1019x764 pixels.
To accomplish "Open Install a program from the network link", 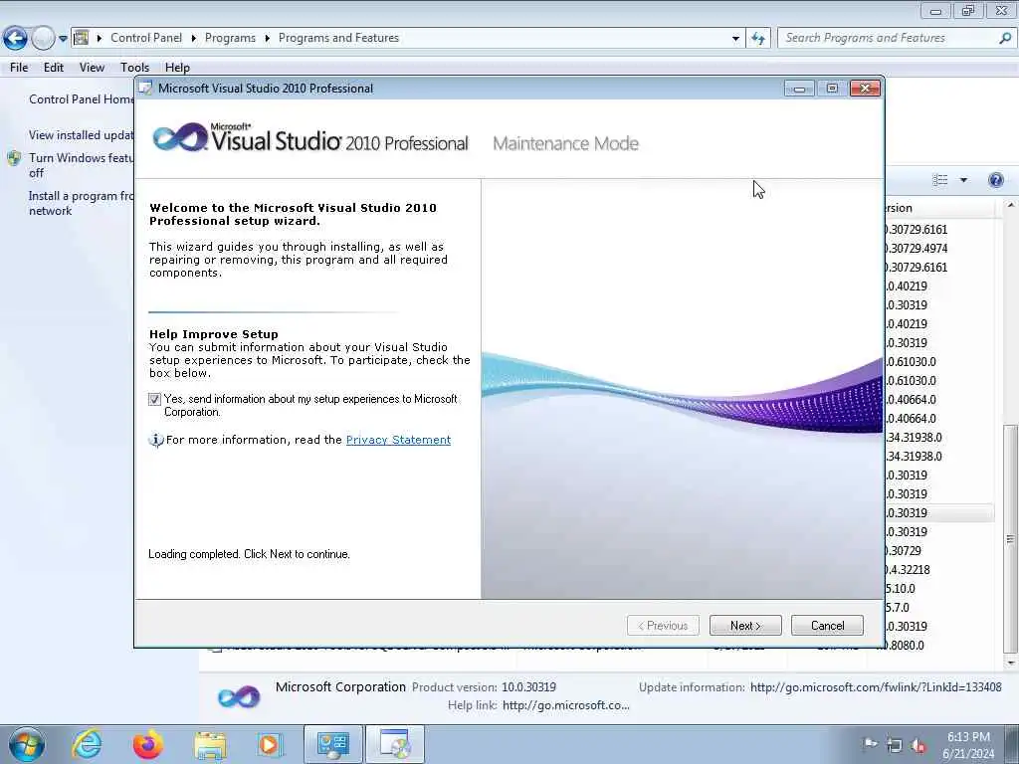I will [82, 203].
